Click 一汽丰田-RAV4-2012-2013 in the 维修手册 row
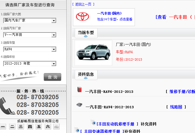This screenshot has width=195, height=133. (109, 92)
